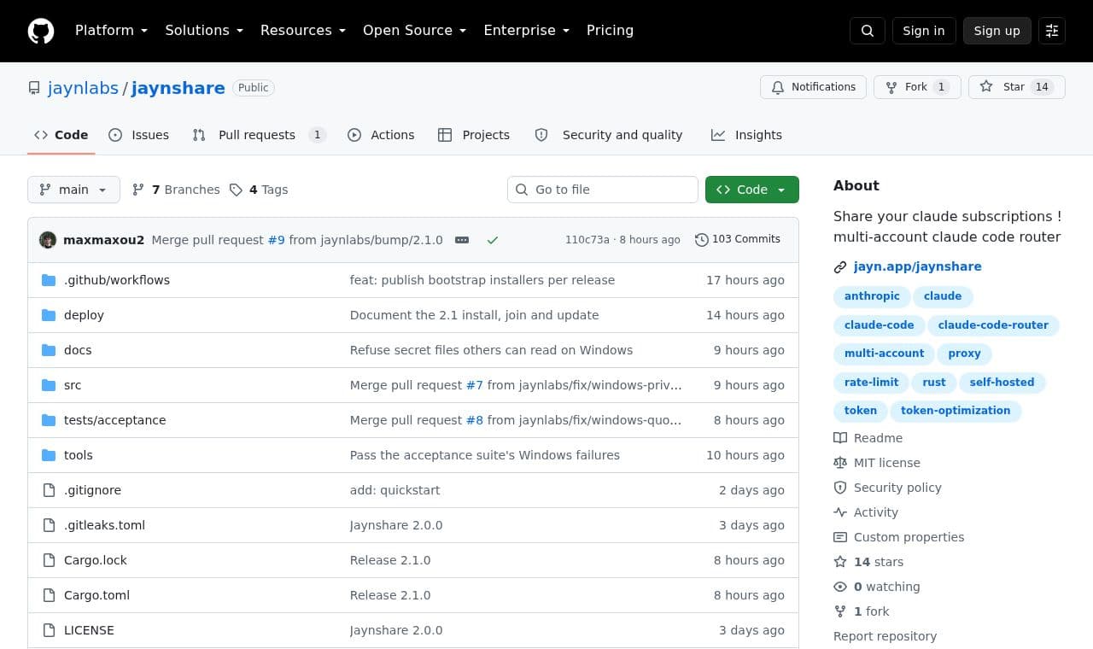Open the .github/workflows folder icon
1093x649 pixels.
(x=49, y=280)
